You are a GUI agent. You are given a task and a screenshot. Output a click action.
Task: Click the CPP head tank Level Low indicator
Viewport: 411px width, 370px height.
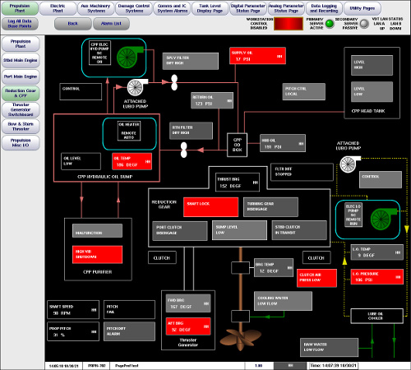(x=372, y=92)
